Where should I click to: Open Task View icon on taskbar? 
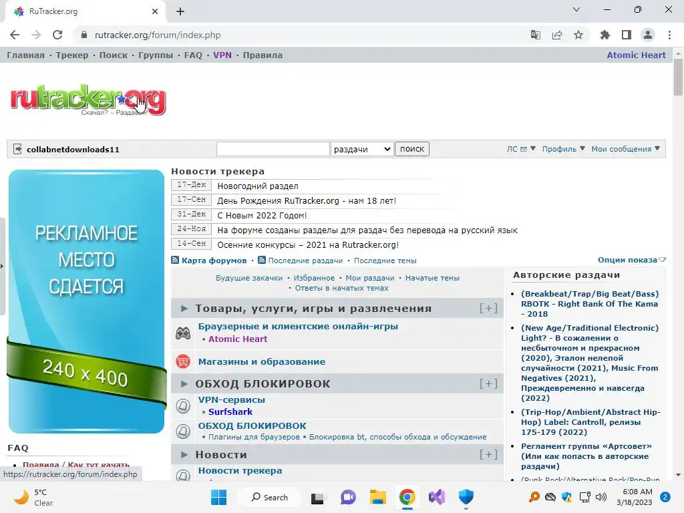pyautogui.click(x=317, y=497)
